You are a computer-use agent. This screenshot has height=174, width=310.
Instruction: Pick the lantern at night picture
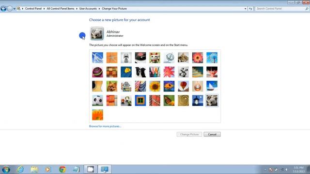(198, 101)
